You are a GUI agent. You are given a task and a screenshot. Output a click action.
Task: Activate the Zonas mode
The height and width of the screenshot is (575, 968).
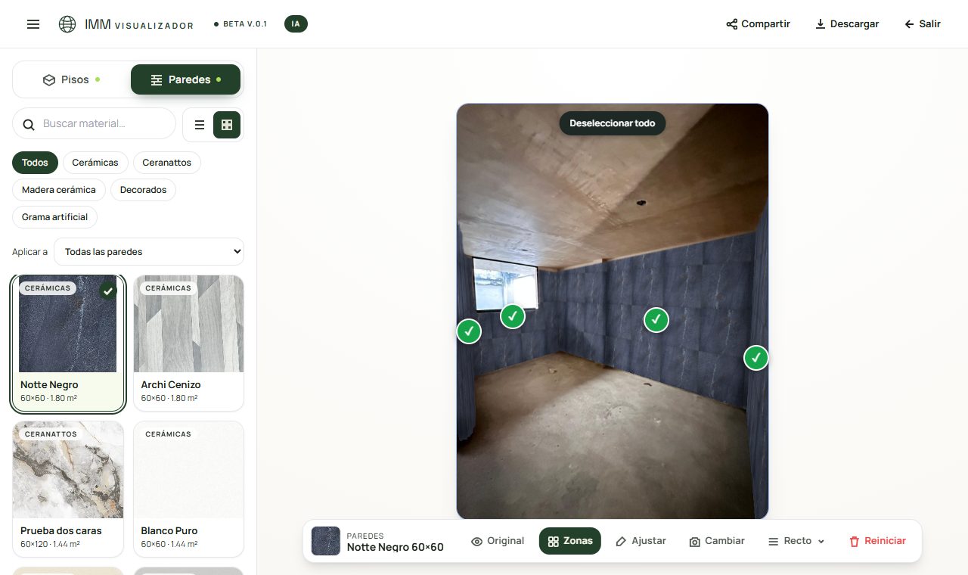570,541
